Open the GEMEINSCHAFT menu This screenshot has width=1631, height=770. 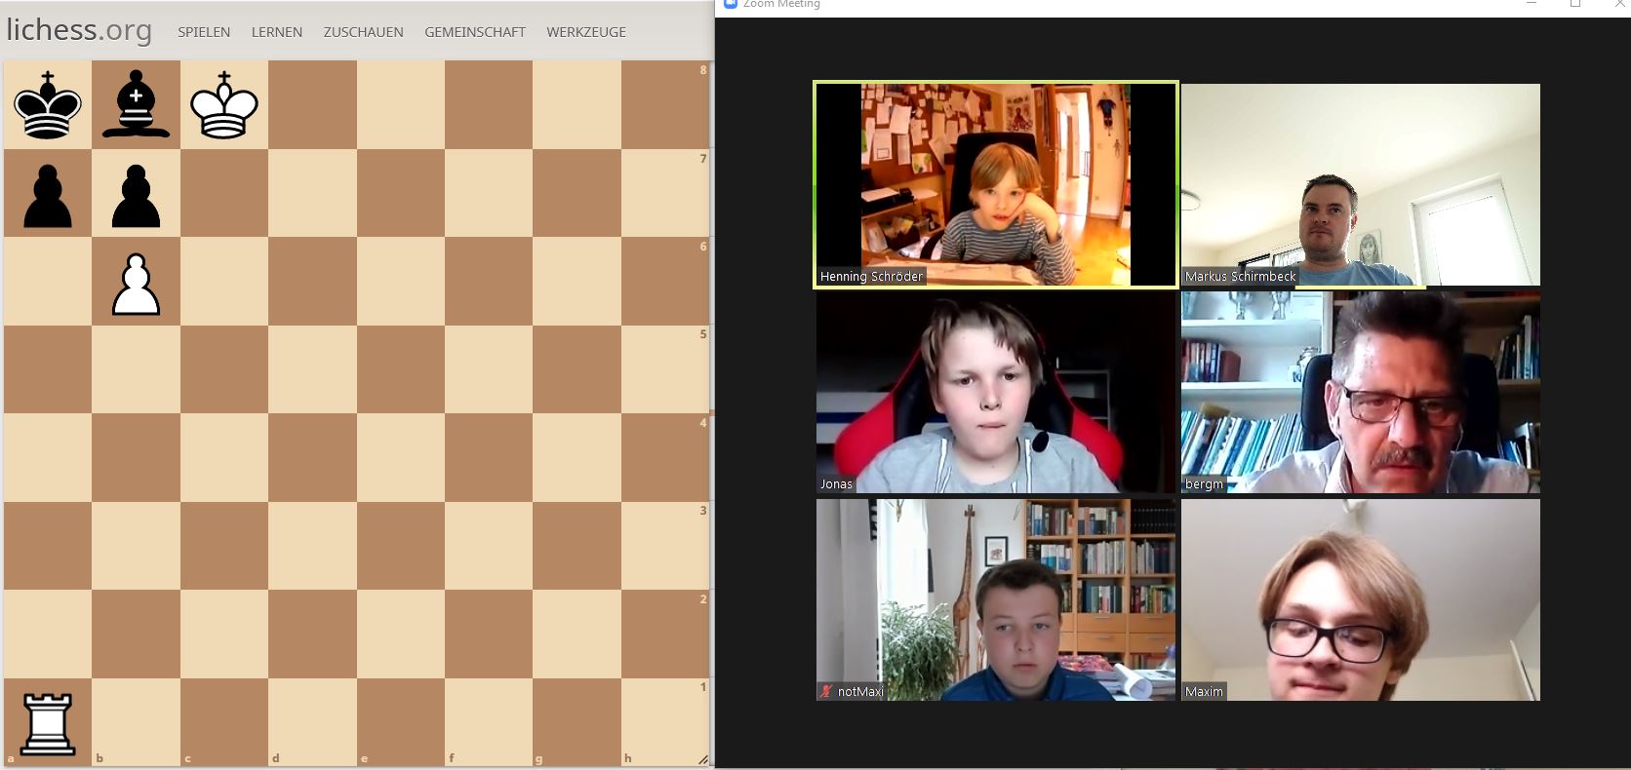tap(475, 32)
